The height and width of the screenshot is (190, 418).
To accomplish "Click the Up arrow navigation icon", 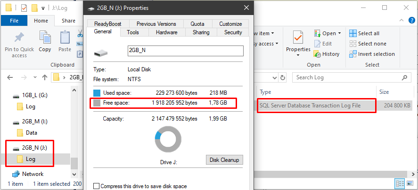I will [45, 77].
